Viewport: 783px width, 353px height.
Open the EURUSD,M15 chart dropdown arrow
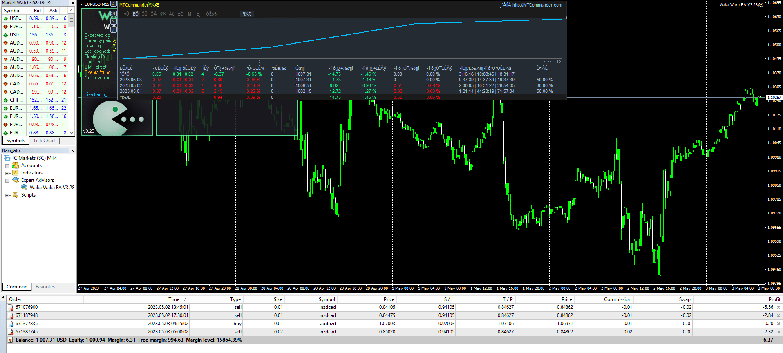(81, 4)
